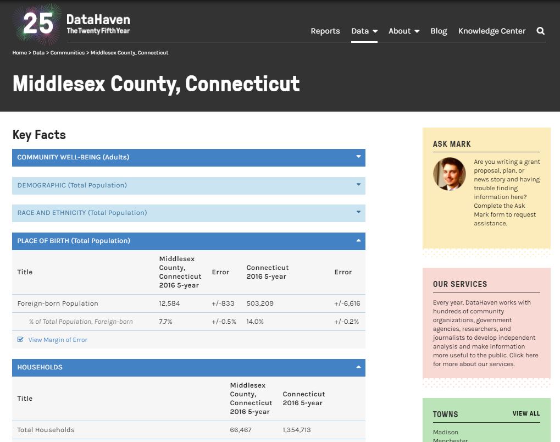Click the Key Facts heading
The width and height of the screenshot is (560, 442).
[x=39, y=135]
